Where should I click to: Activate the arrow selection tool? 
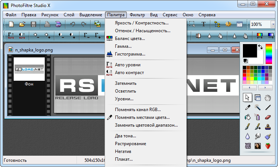247,97
